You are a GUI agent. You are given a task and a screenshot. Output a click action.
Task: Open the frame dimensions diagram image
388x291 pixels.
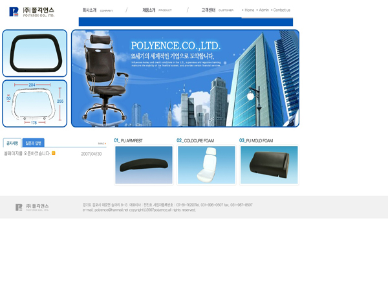(34, 103)
